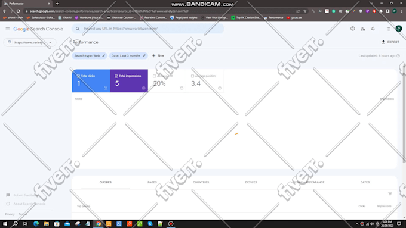Click the Last updated info icon
This screenshot has width=406, height=228.
tap(398, 56)
